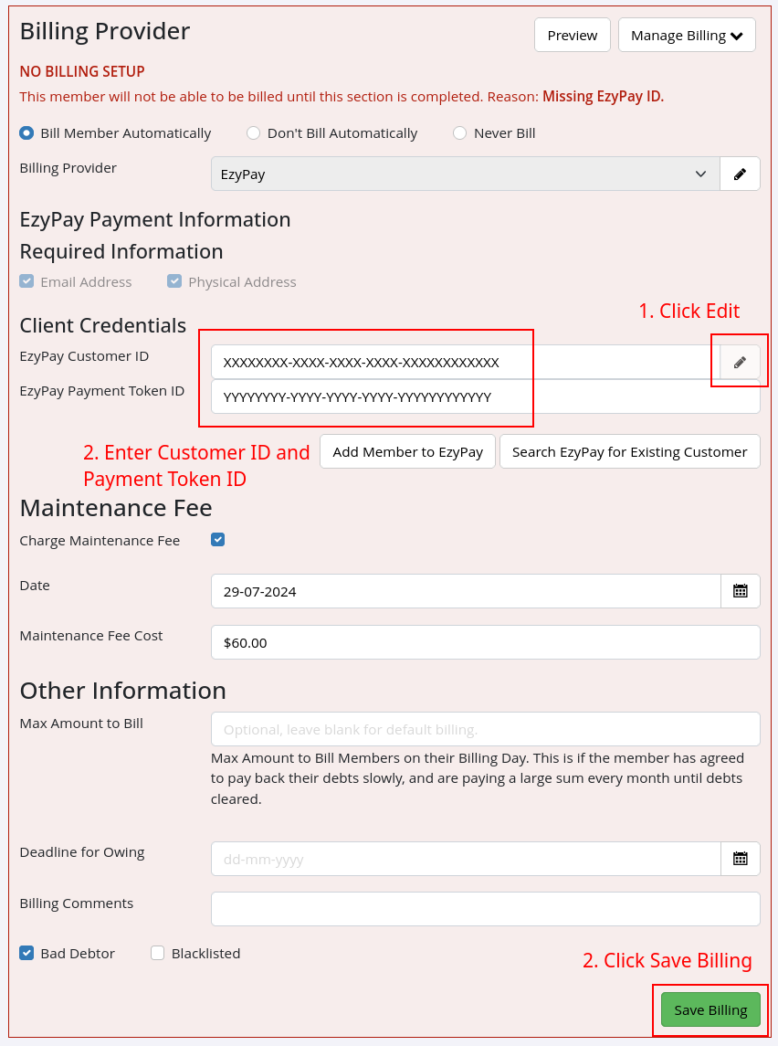Select the Don't Bill Automatically option
Screen dimensions: 778x1046
[x=253, y=132]
